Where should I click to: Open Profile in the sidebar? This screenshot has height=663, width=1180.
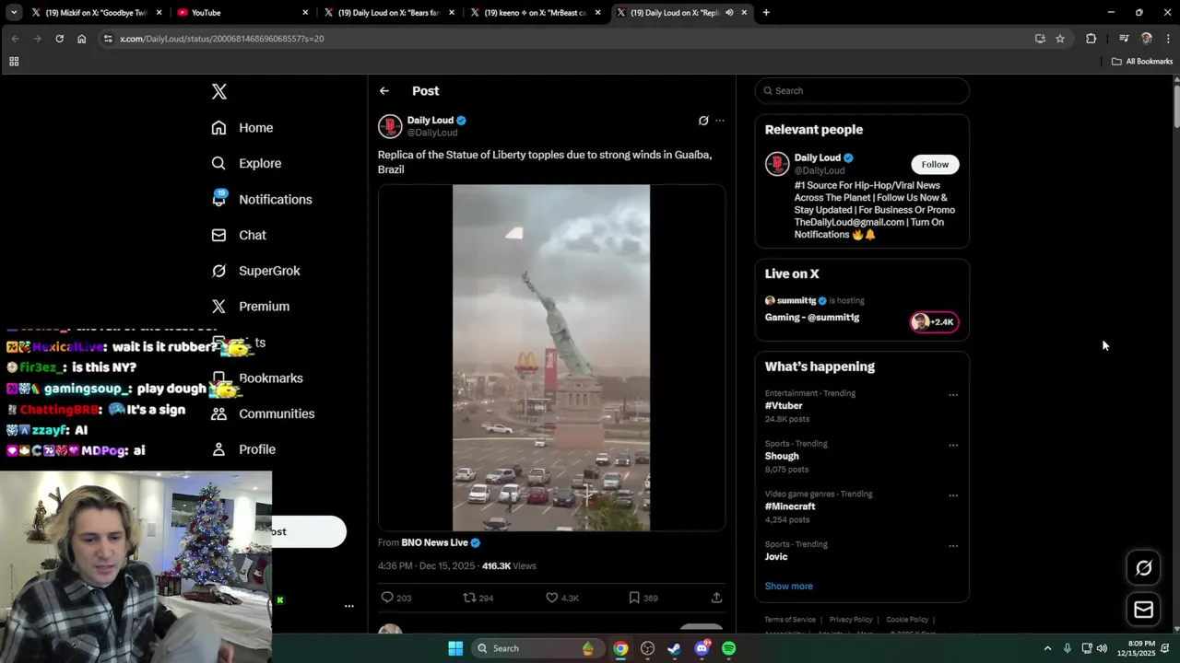coord(242,449)
